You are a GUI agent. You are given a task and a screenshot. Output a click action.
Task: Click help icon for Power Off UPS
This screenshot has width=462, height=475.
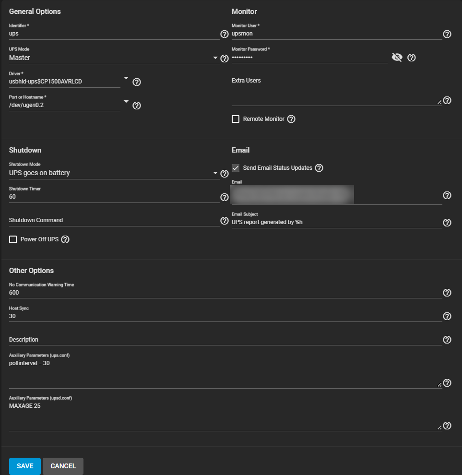(x=66, y=239)
